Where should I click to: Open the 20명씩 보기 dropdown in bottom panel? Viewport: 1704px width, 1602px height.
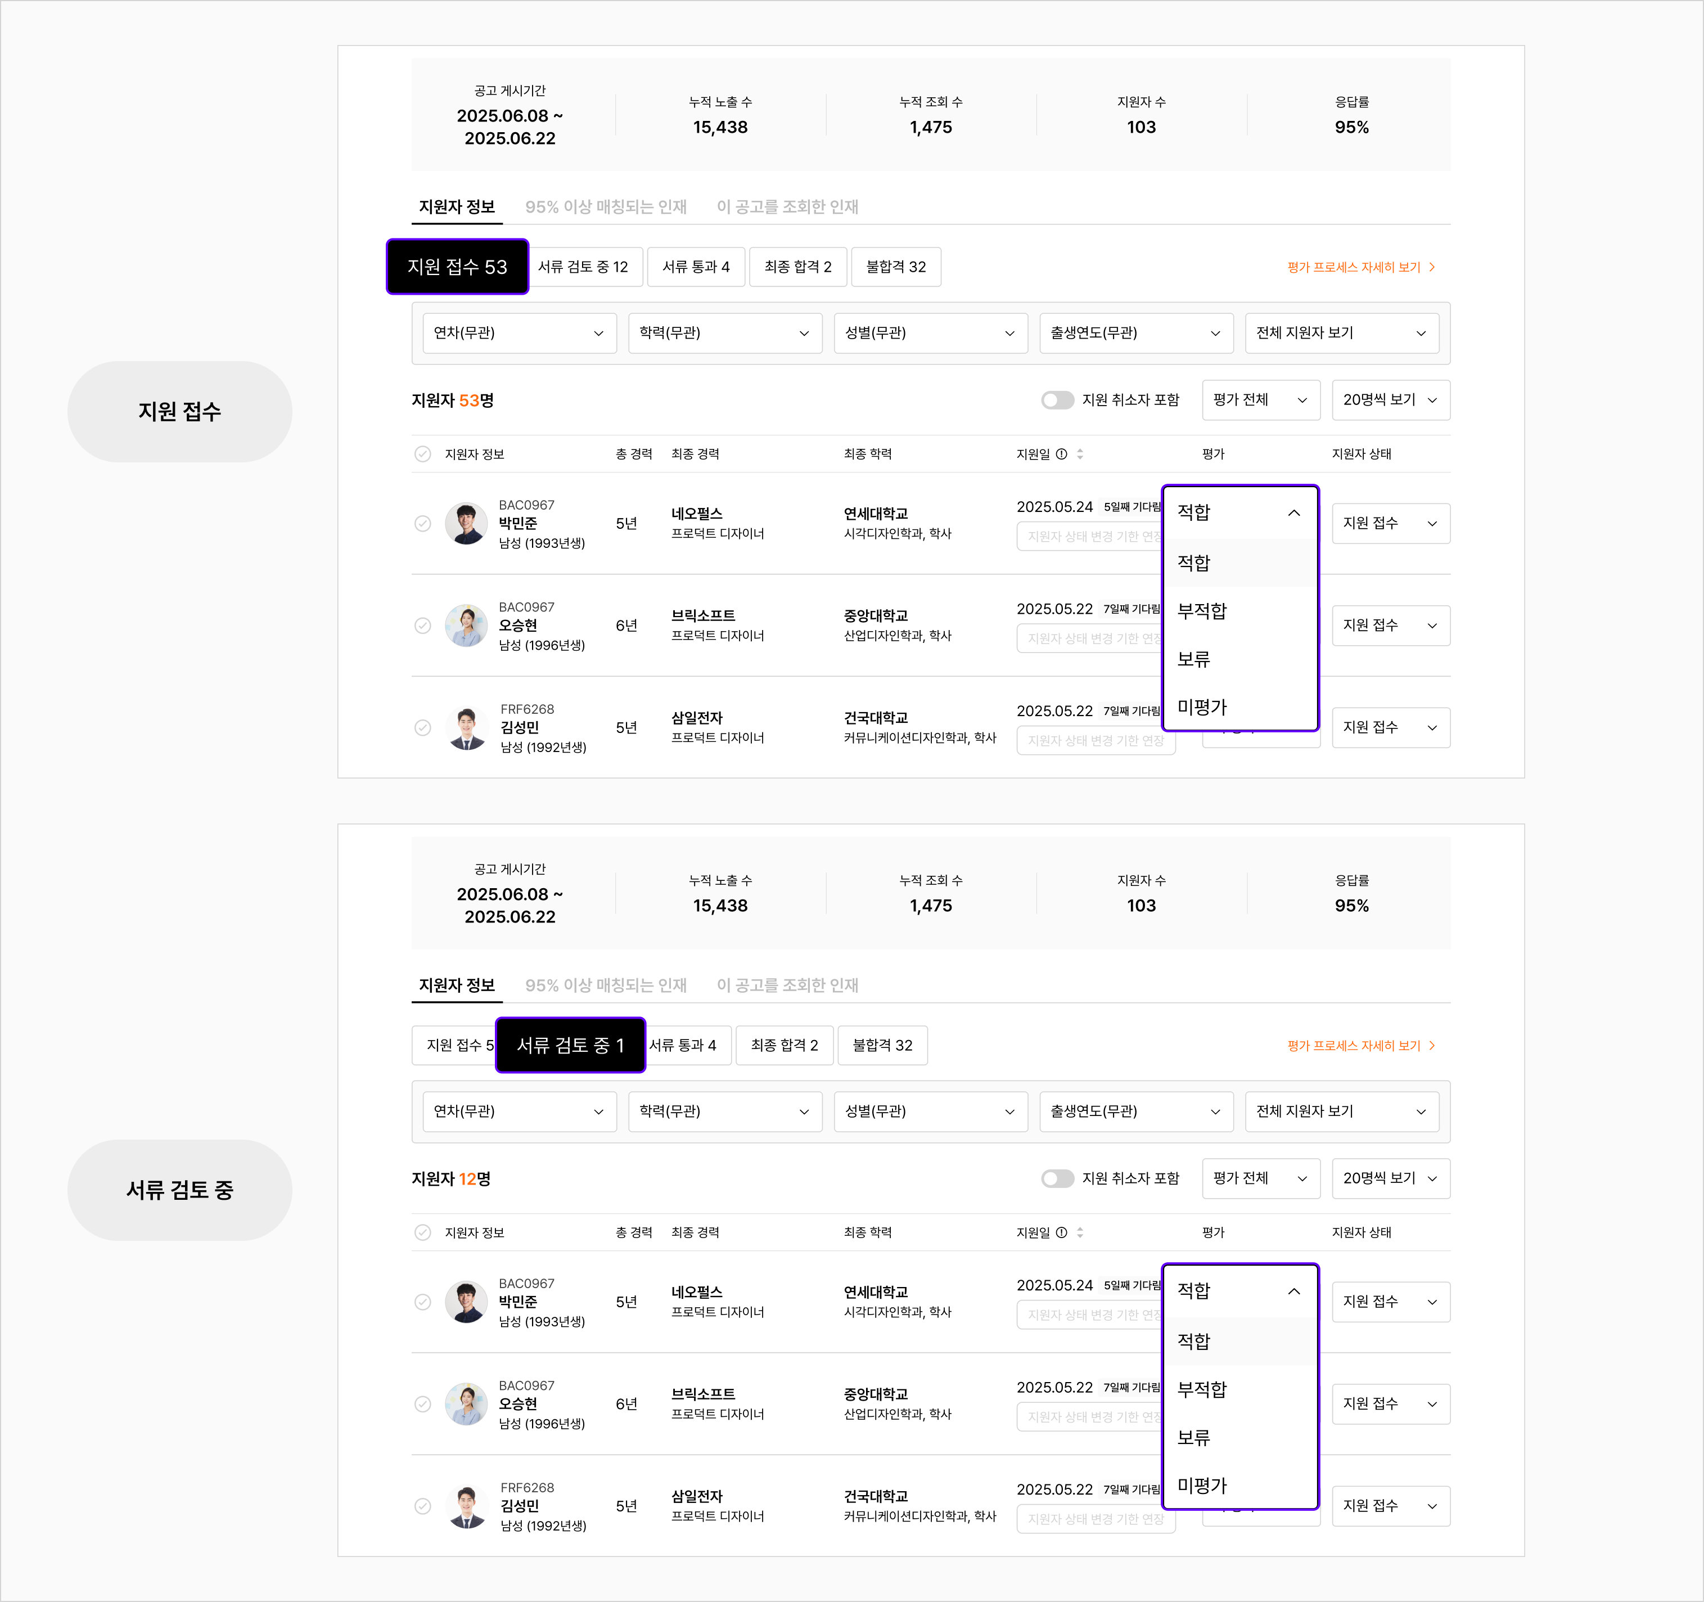pos(1390,1178)
